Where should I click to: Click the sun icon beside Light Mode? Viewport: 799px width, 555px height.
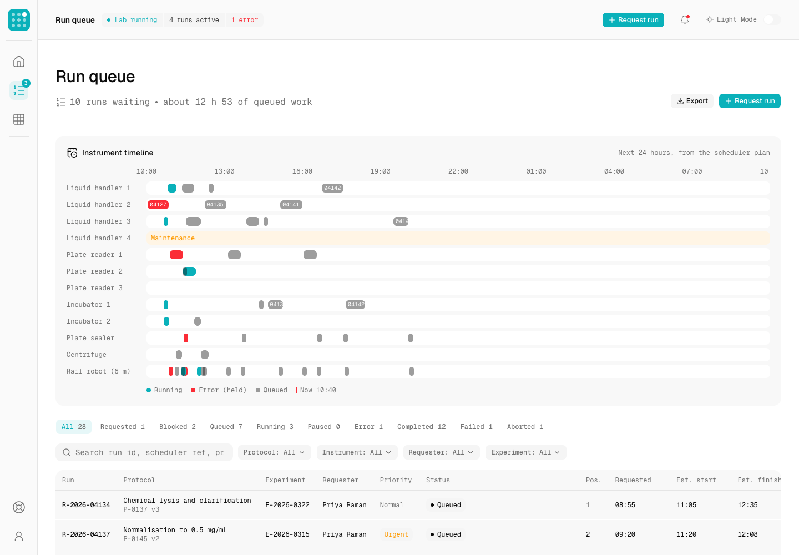click(709, 19)
